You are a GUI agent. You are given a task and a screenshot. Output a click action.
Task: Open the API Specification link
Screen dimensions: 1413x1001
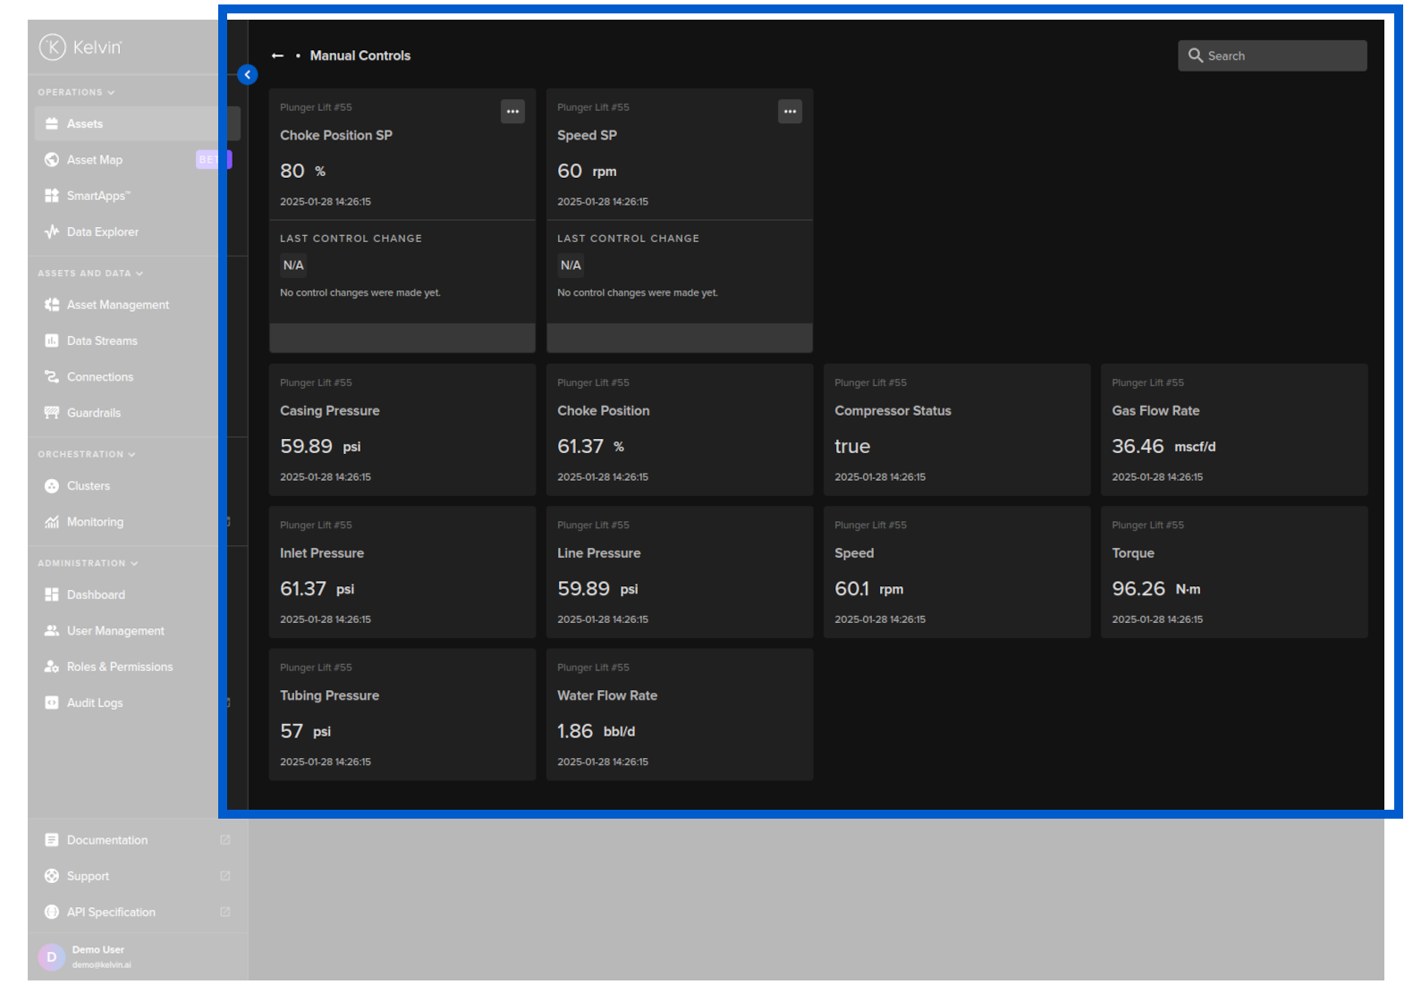pyautogui.click(x=111, y=912)
